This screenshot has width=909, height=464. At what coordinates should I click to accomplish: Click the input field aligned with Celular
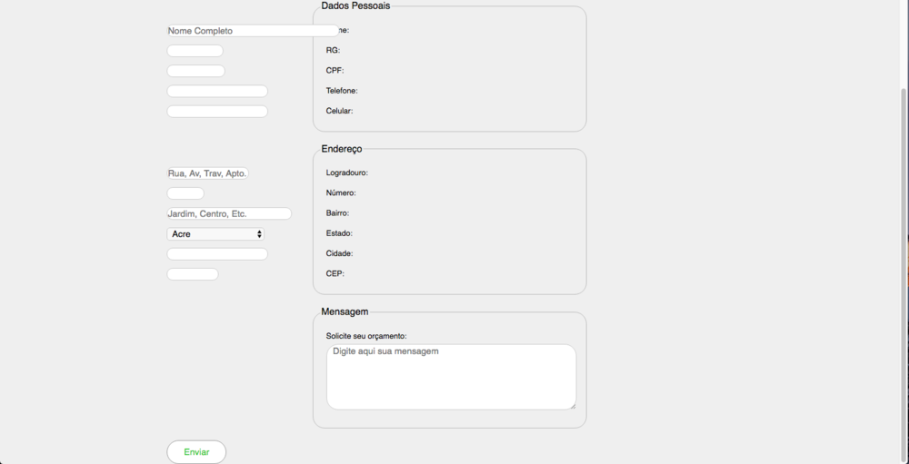[217, 112]
